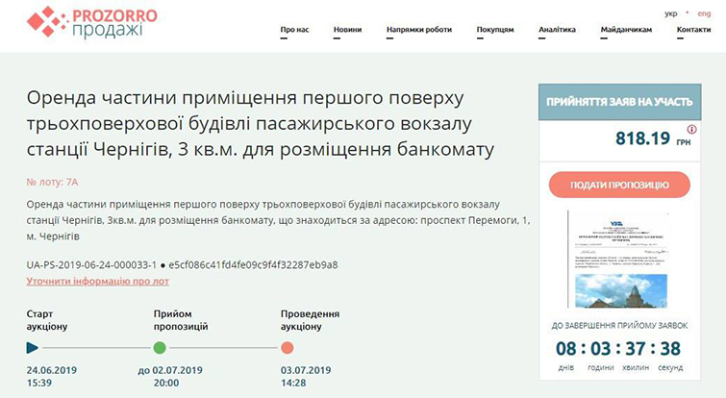The width and height of the screenshot is (726, 398).
Task: Click the price info icon
Action: pyautogui.click(x=692, y=129)
